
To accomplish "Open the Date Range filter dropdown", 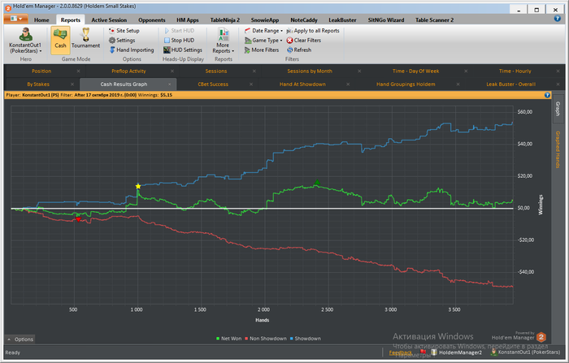I will [263, 31].
